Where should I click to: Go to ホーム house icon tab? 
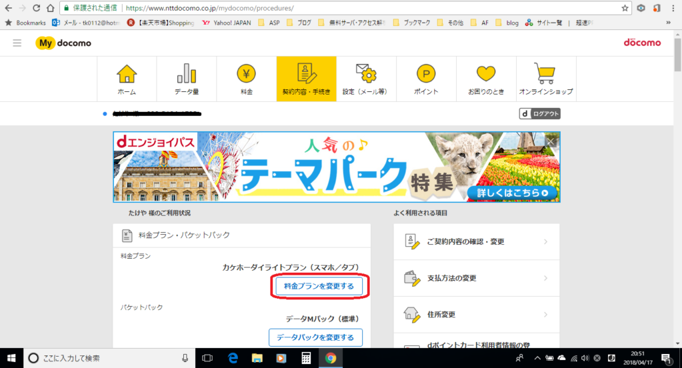(x=127, y=79)
